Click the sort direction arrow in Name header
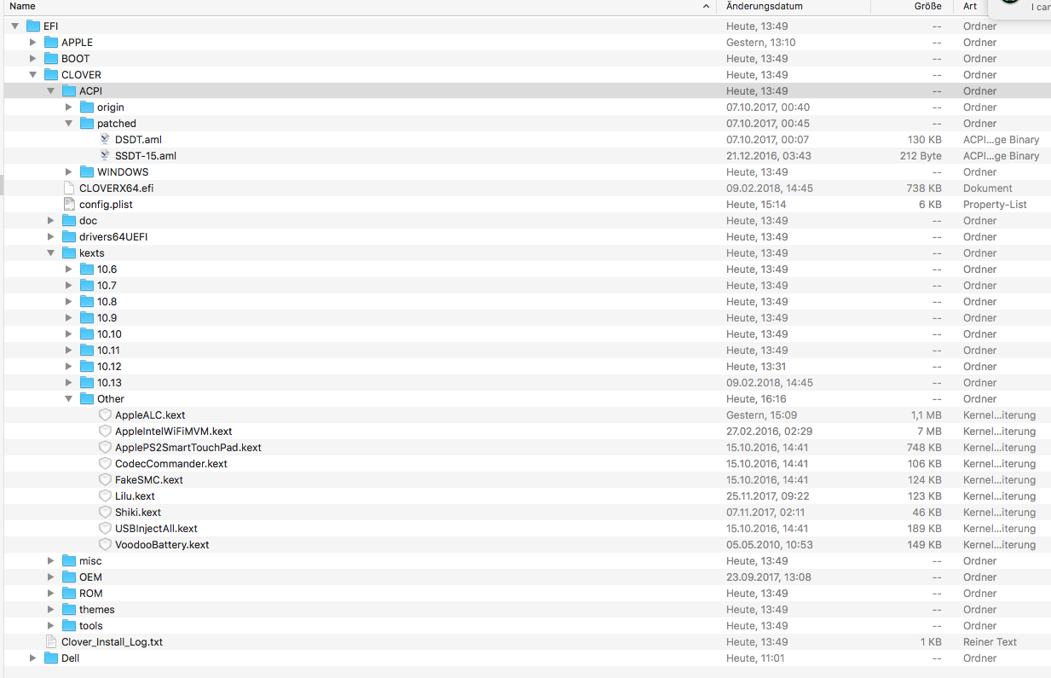 (x=707, y=7)
